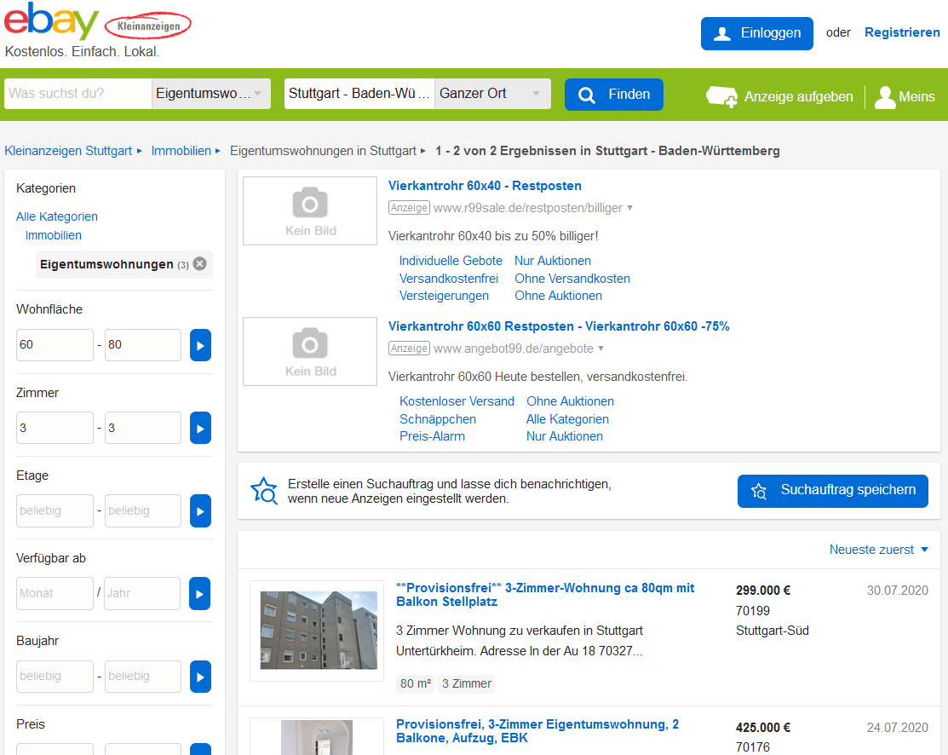Open the Immobilien breadcrumb

(181, 151)
